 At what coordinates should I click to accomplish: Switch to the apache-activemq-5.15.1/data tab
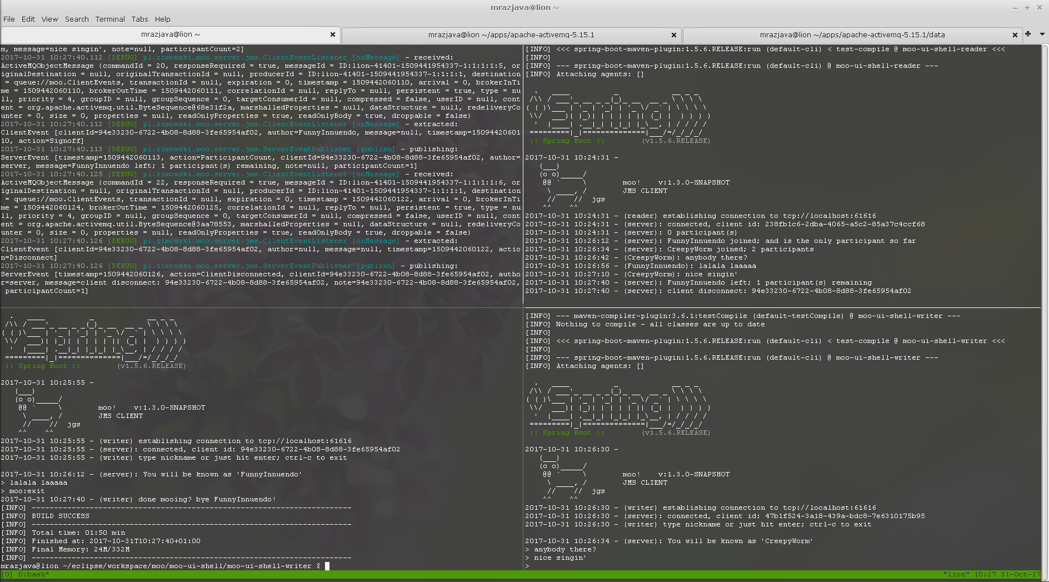[852, 35]
